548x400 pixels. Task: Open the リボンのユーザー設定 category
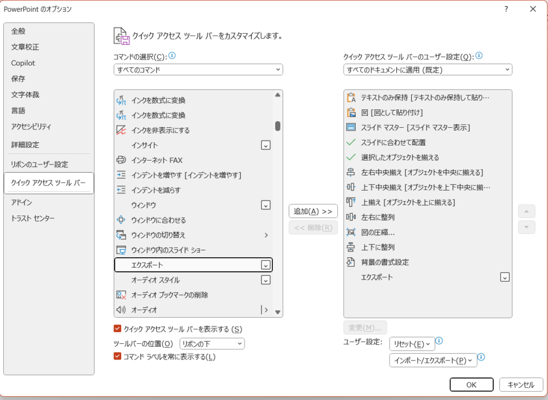(49, 164)
